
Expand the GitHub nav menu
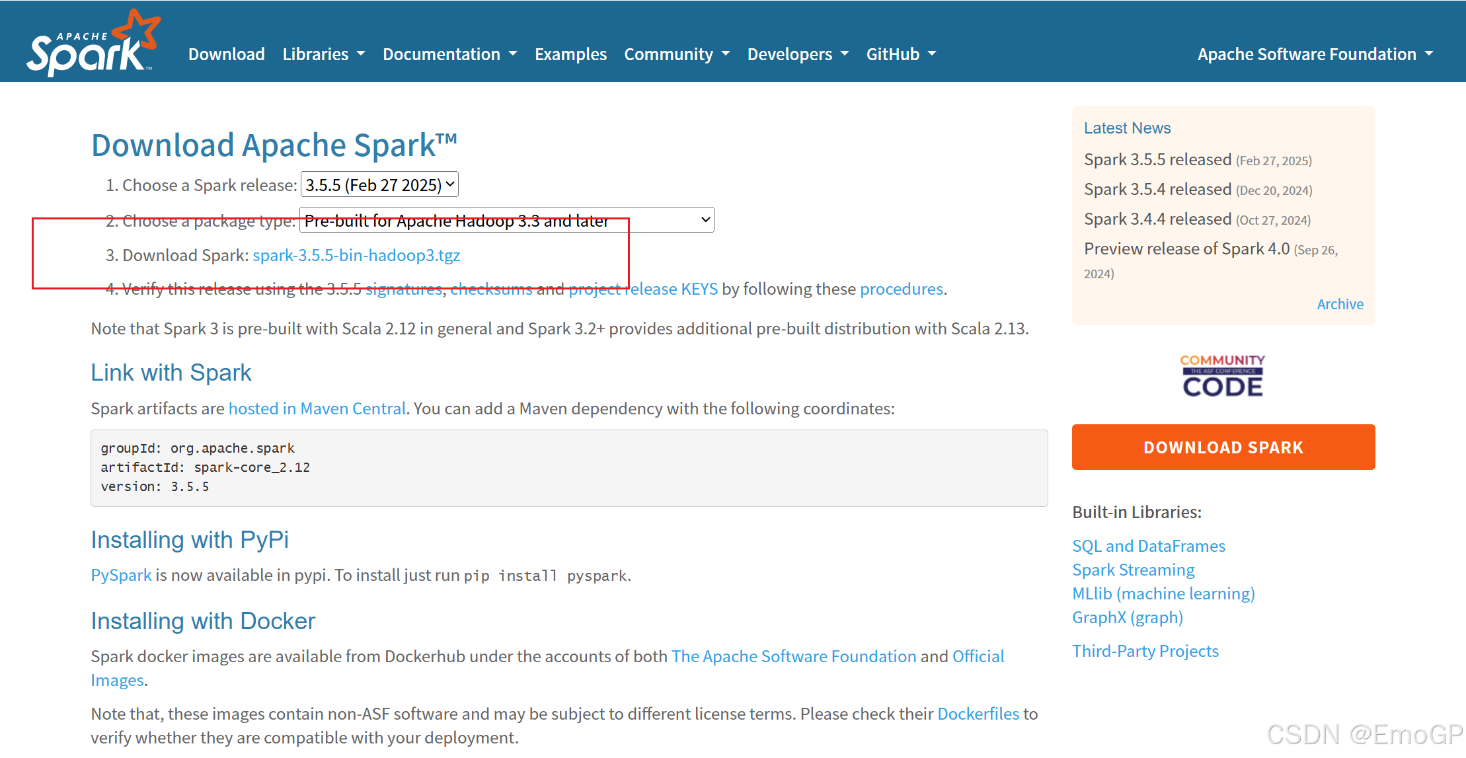[901, 54]
